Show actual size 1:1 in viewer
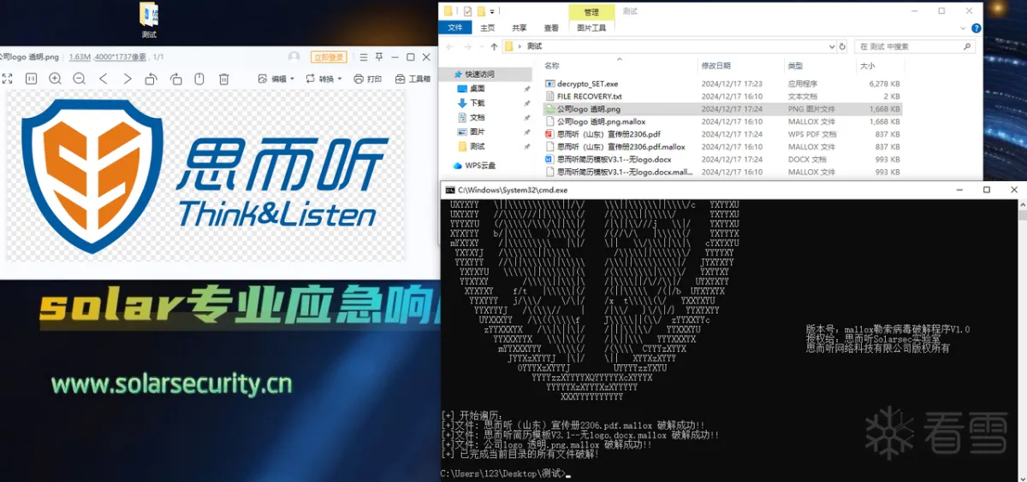This screenshot has width=1027, height=482. click(x=31, y=79)
